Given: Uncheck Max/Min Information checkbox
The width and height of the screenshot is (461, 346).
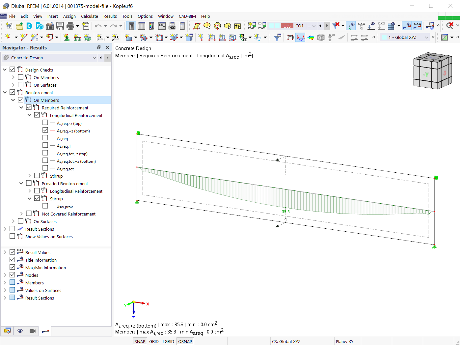Looking at the screenshot, I should [x=12, y=267].
